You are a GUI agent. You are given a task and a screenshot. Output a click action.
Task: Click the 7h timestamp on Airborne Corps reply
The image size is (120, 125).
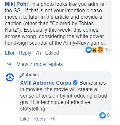click(53, 119)
